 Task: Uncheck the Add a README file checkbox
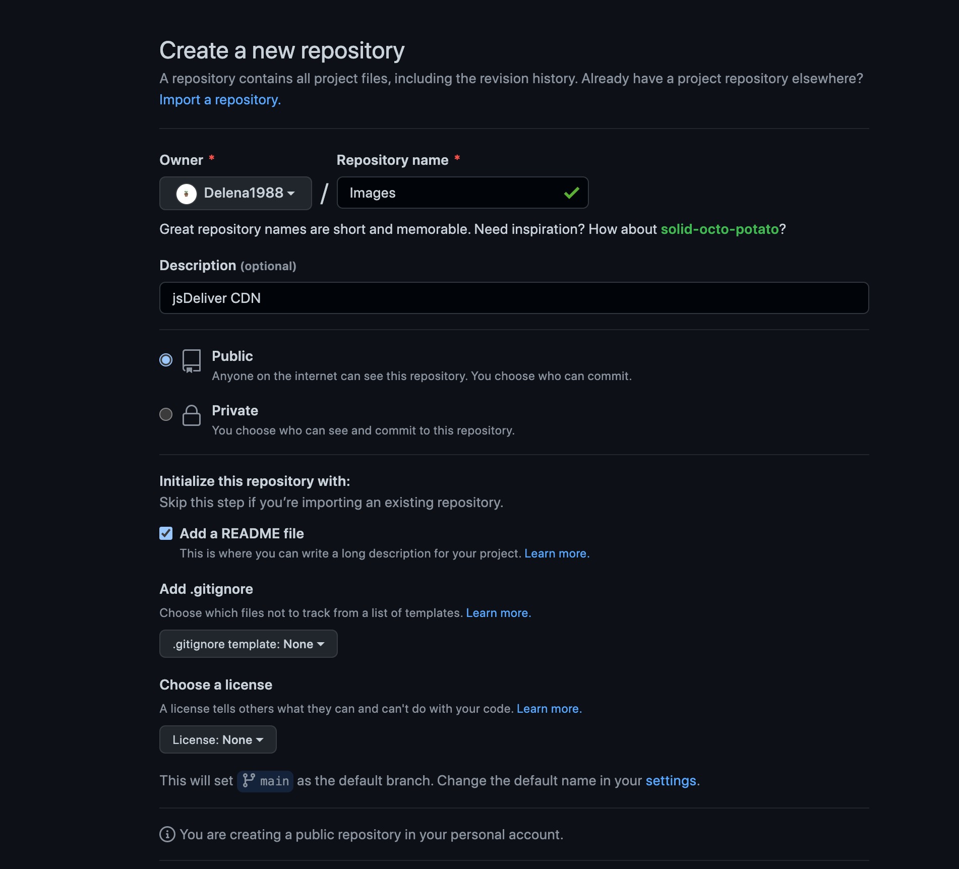(166, 533)
